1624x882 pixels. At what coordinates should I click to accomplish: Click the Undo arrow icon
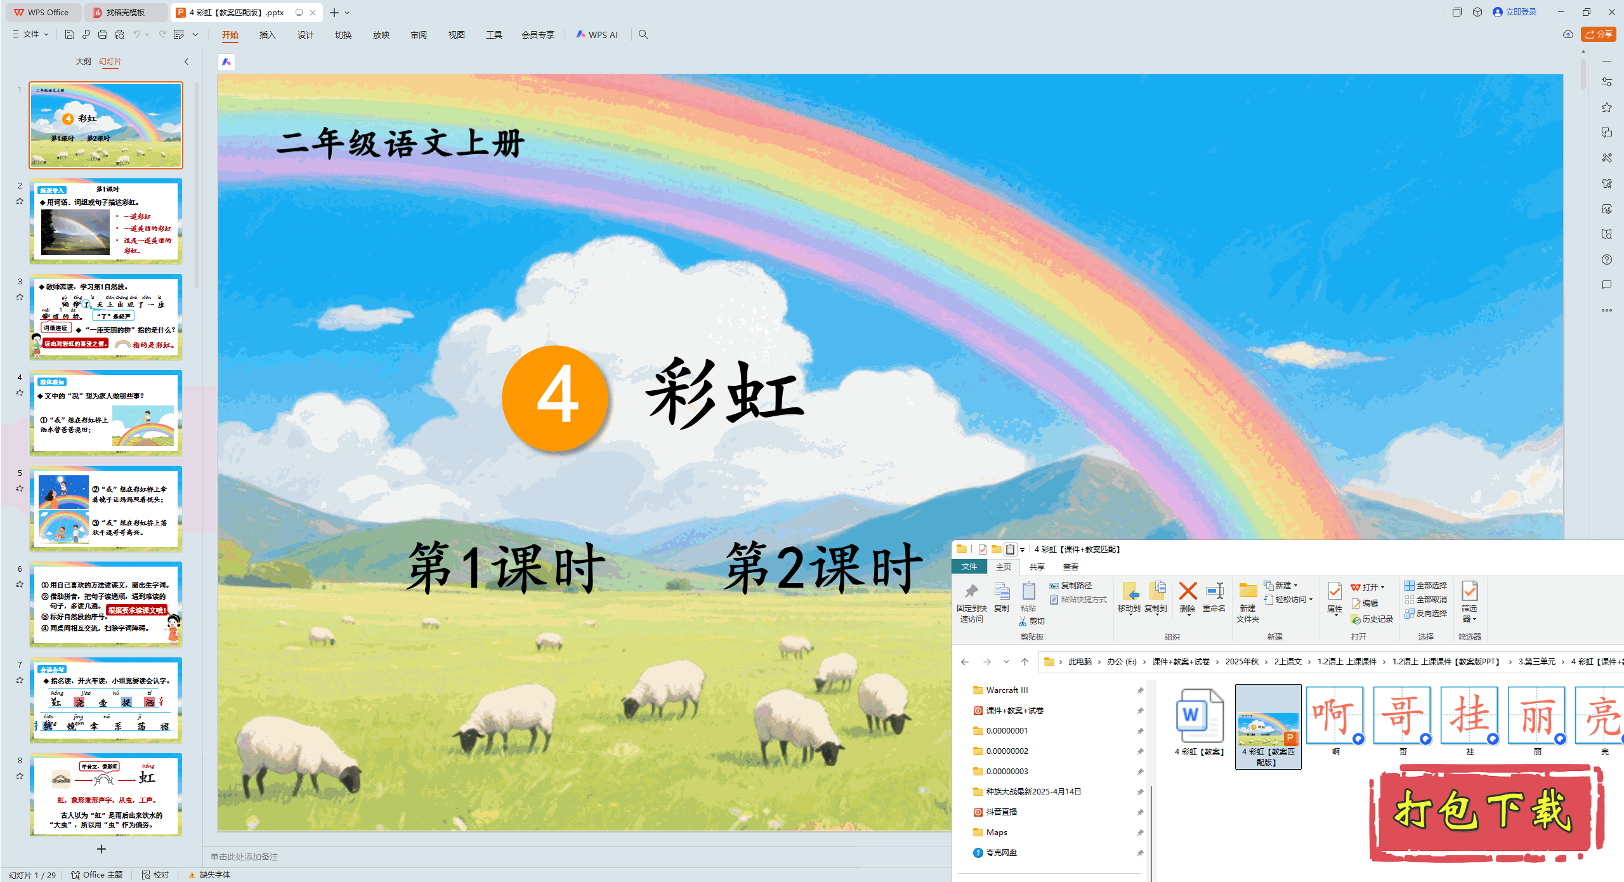136,34
